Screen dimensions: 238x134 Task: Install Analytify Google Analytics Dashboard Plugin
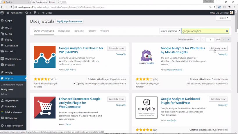(x=218, y=99)
